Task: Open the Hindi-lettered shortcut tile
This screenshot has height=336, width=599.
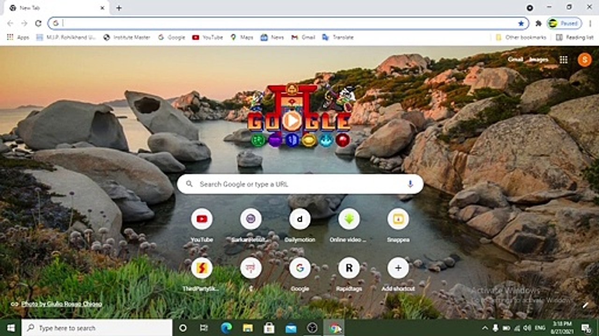Action: point(251,274)
